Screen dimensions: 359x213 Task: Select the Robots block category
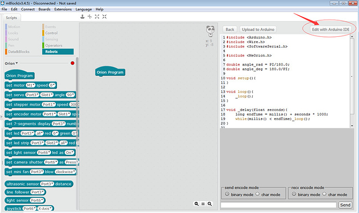(58, 51)
